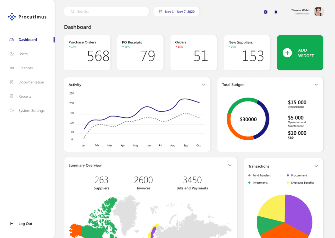The image size is (335, 238).
Task: Expand the Activity panel chevron
Action: pyautogui.click(x=203, y=85)
